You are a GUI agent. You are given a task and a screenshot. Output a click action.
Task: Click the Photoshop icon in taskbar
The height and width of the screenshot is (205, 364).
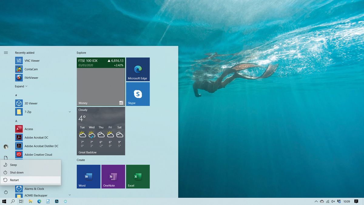click(x=57, y=201)
